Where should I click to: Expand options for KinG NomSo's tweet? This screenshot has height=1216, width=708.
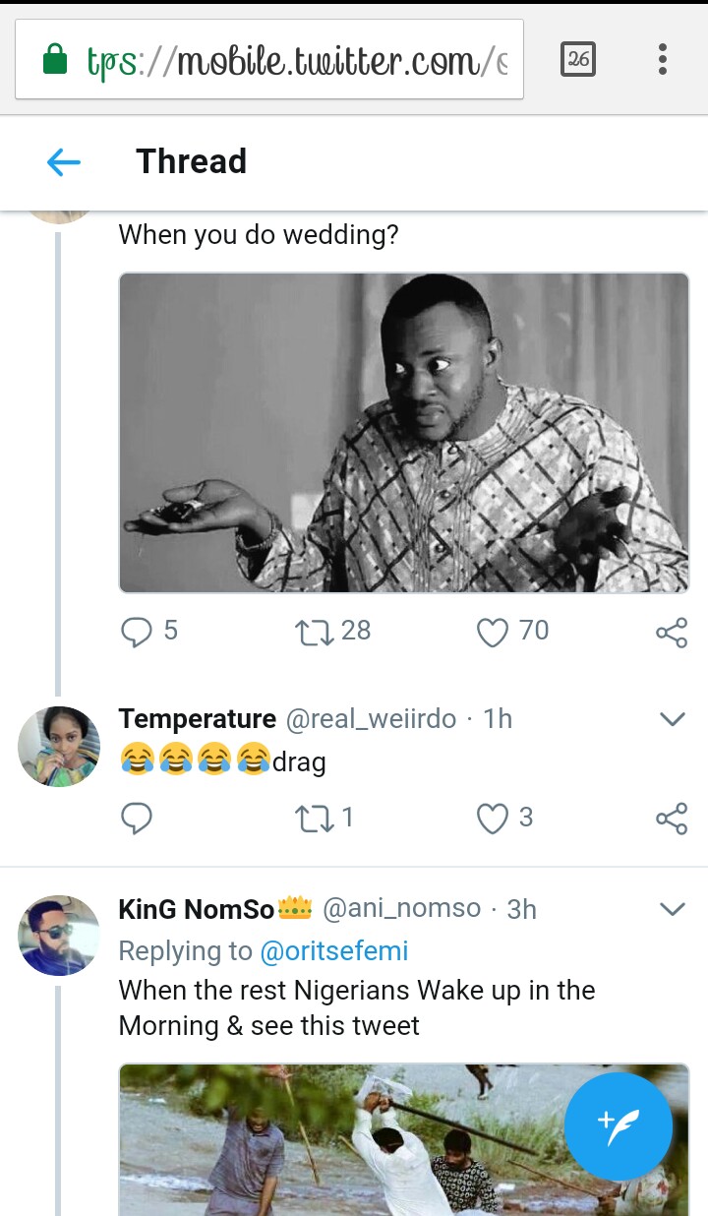point(672,909)
